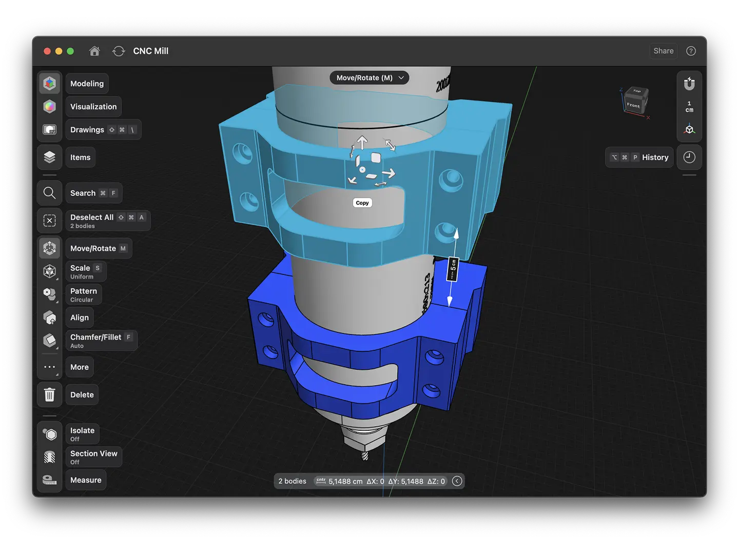Screen dimensions: 739x554
Task: Click the Align label
Action: pyautogui.click(x=80, y=318)
